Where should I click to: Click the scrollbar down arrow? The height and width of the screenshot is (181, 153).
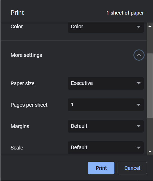point(150,152)
